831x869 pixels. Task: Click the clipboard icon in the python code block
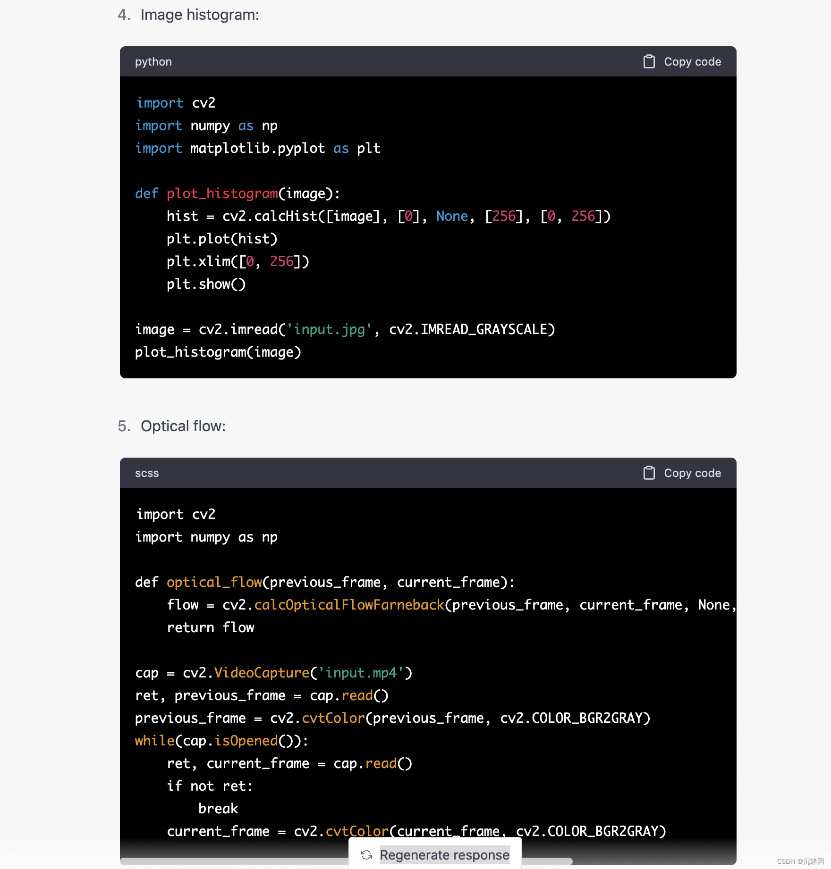tap(649, 61)
